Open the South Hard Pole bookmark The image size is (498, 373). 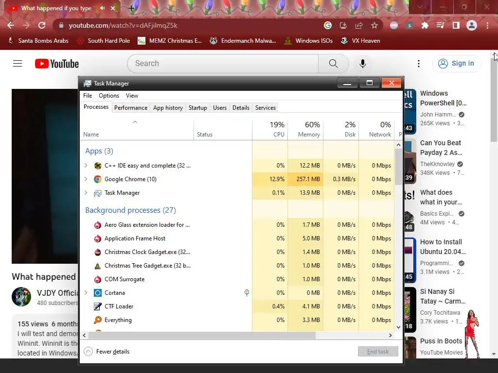click(104, 41)
